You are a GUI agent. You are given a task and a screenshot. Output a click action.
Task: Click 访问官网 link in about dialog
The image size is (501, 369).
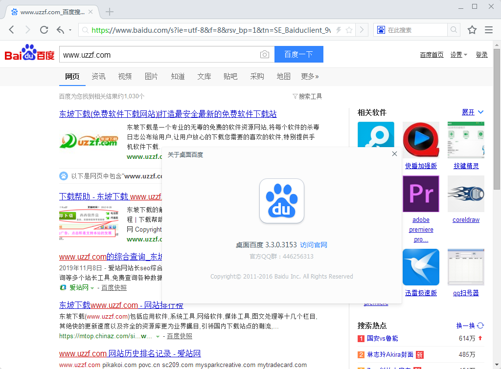point(314,245)
